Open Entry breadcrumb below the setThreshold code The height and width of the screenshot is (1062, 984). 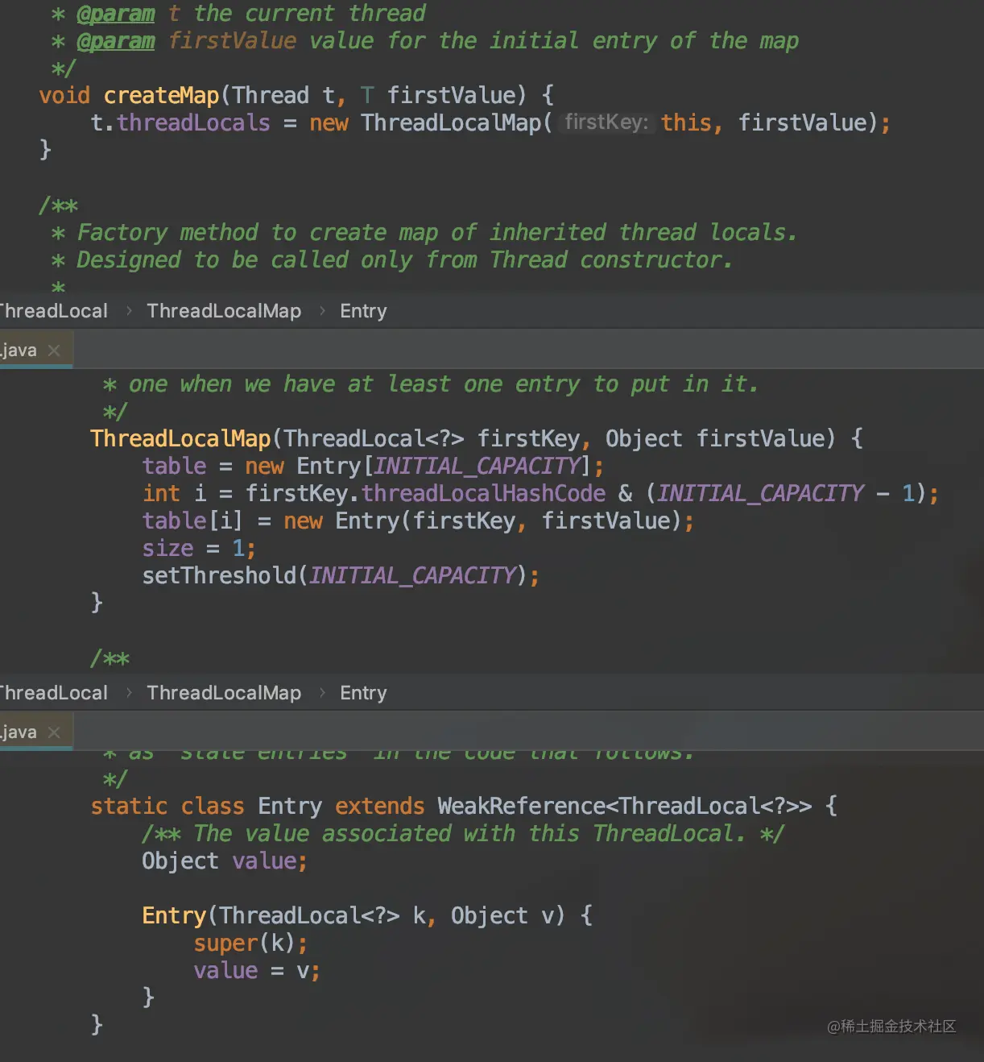(x=363, y=693)
